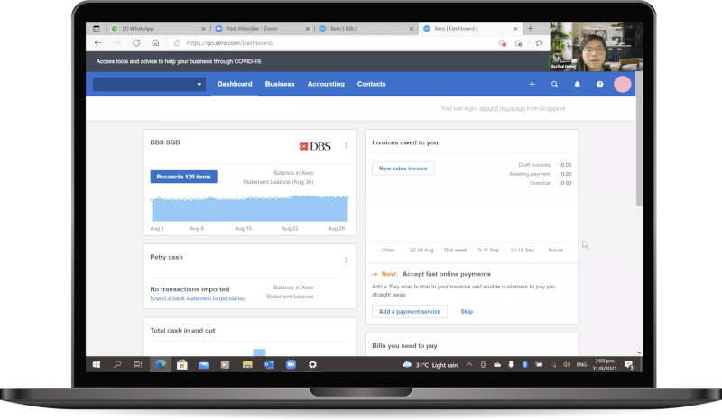Close the Xero Bills tab
Screen dimensions: 722x420
click(x=412, y=29)
